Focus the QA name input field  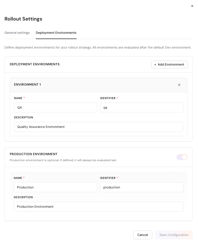(55, 107)
